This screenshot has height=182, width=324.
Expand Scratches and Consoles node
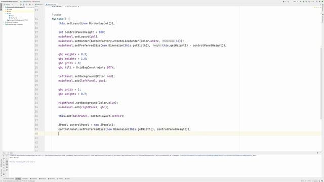coord(4,24)
